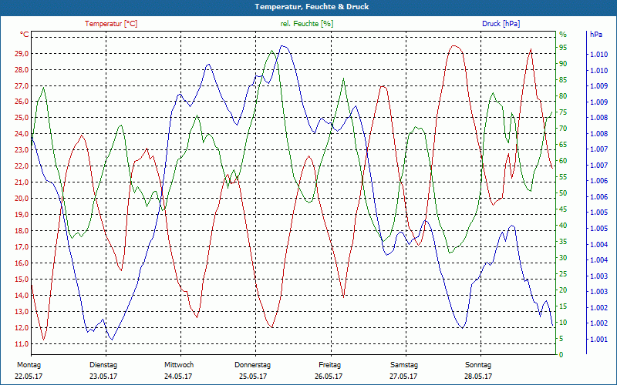Click the date '23.05.17'
The height and width of the screenshot is (385, 617).
point(103,376)
